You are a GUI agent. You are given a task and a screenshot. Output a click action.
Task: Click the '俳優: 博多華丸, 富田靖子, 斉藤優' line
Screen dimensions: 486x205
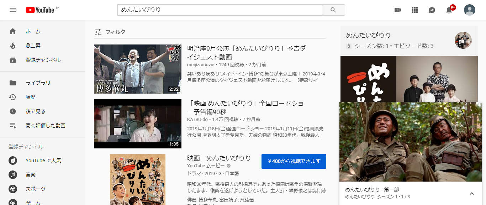(x=220, y=200)
